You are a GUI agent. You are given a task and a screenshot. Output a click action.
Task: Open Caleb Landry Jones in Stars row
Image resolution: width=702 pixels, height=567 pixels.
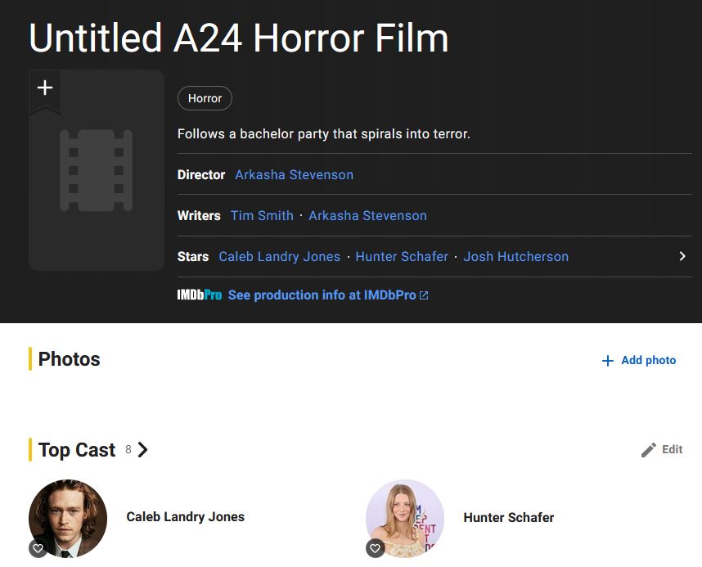(279, 257)
